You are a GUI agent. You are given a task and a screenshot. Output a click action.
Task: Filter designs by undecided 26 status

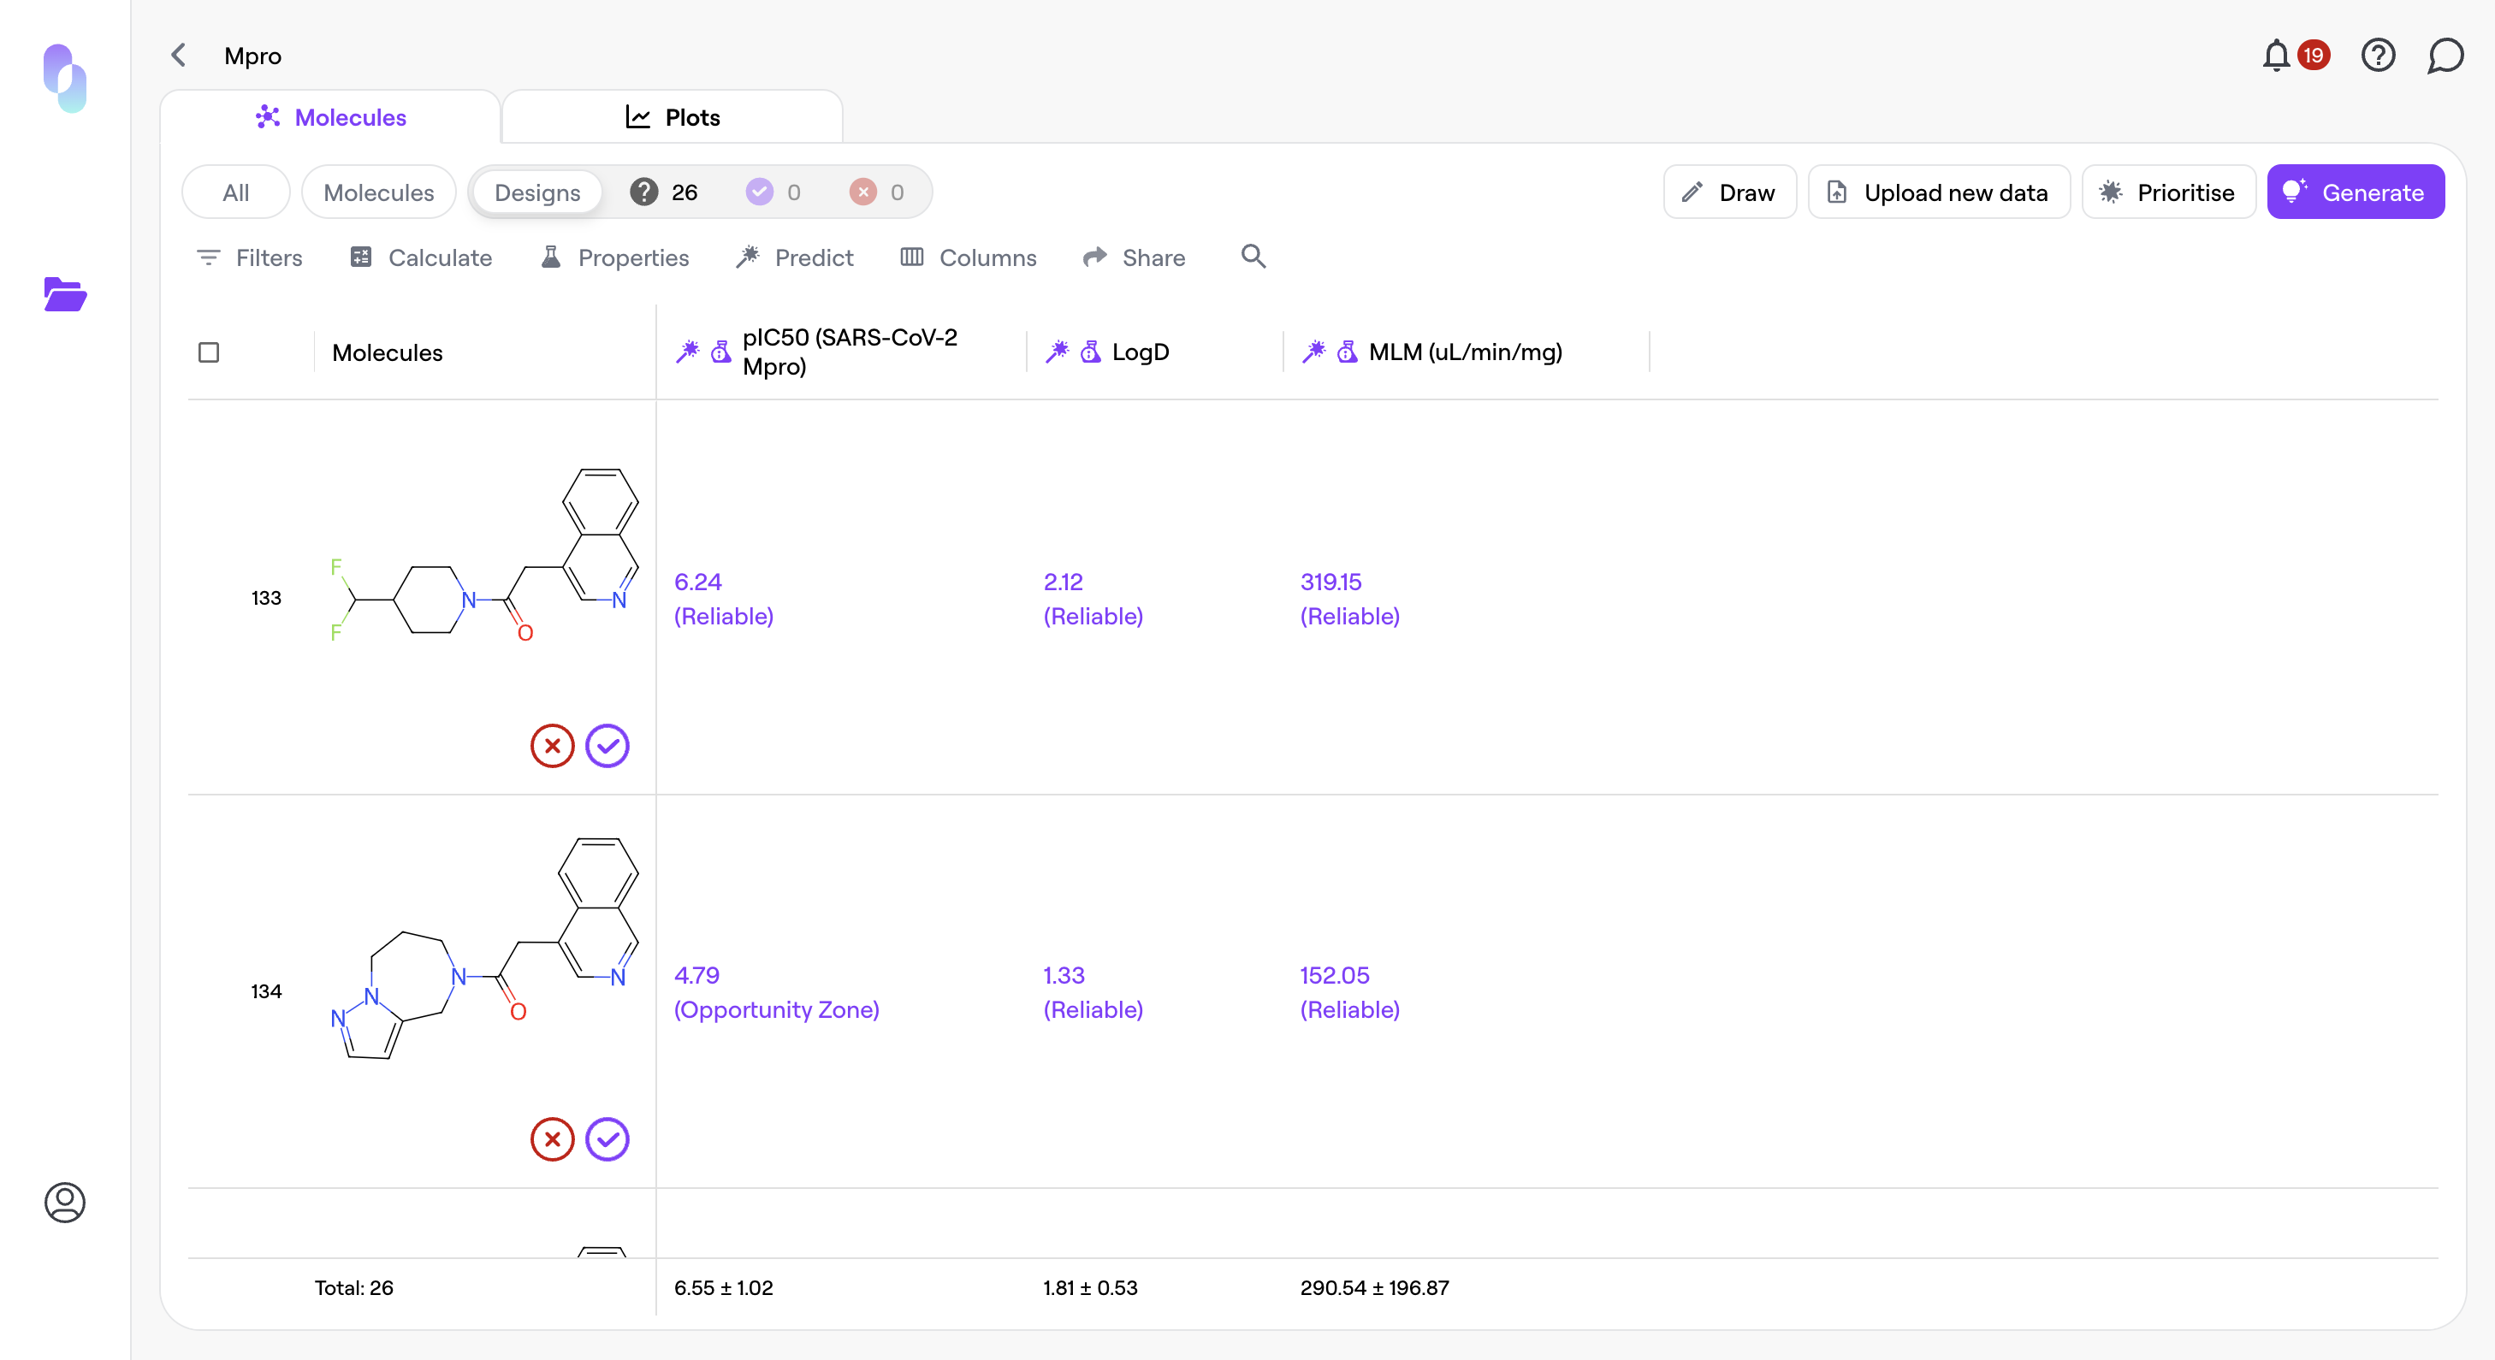[665, 192]
